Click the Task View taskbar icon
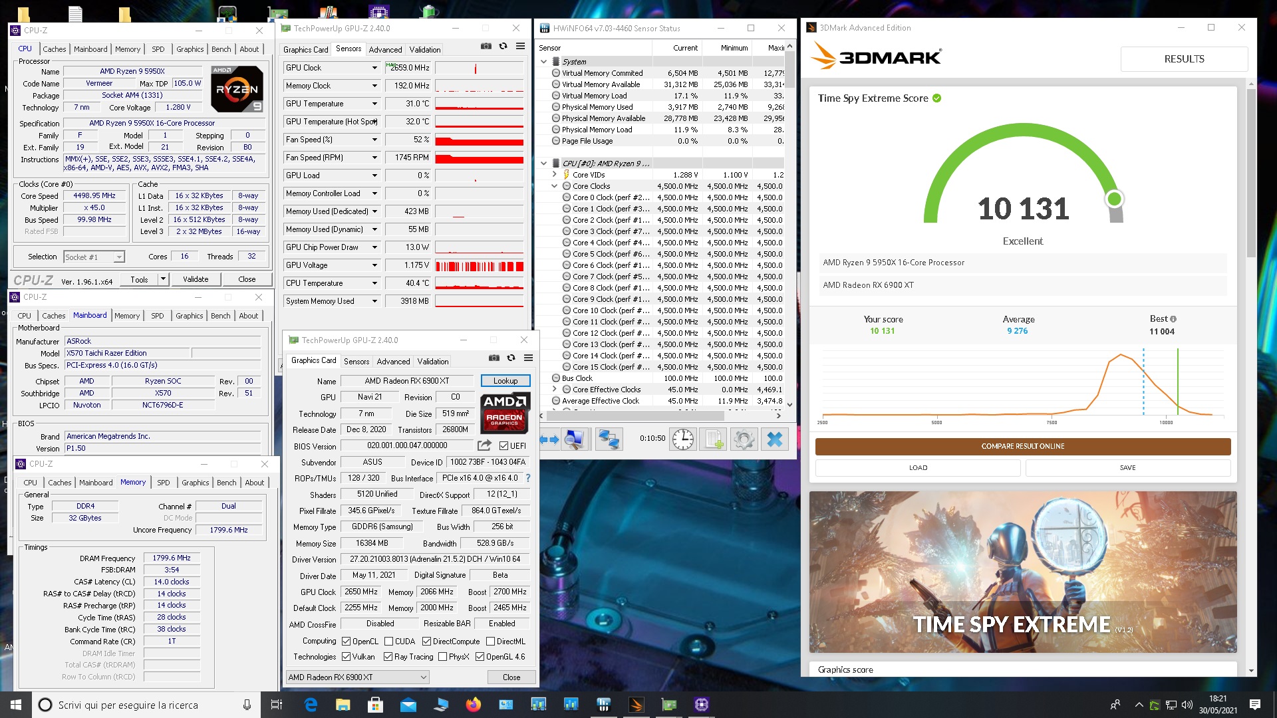 pyautogui.click(x=277, y=705)
